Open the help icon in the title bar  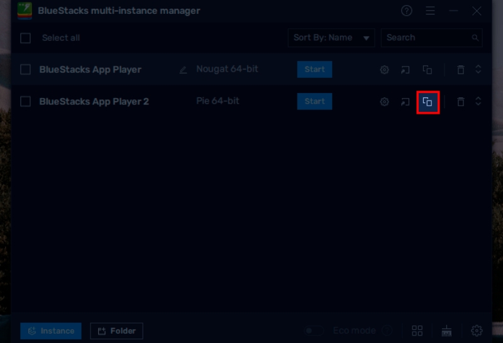pyautogui.click(x=406, y=11)
